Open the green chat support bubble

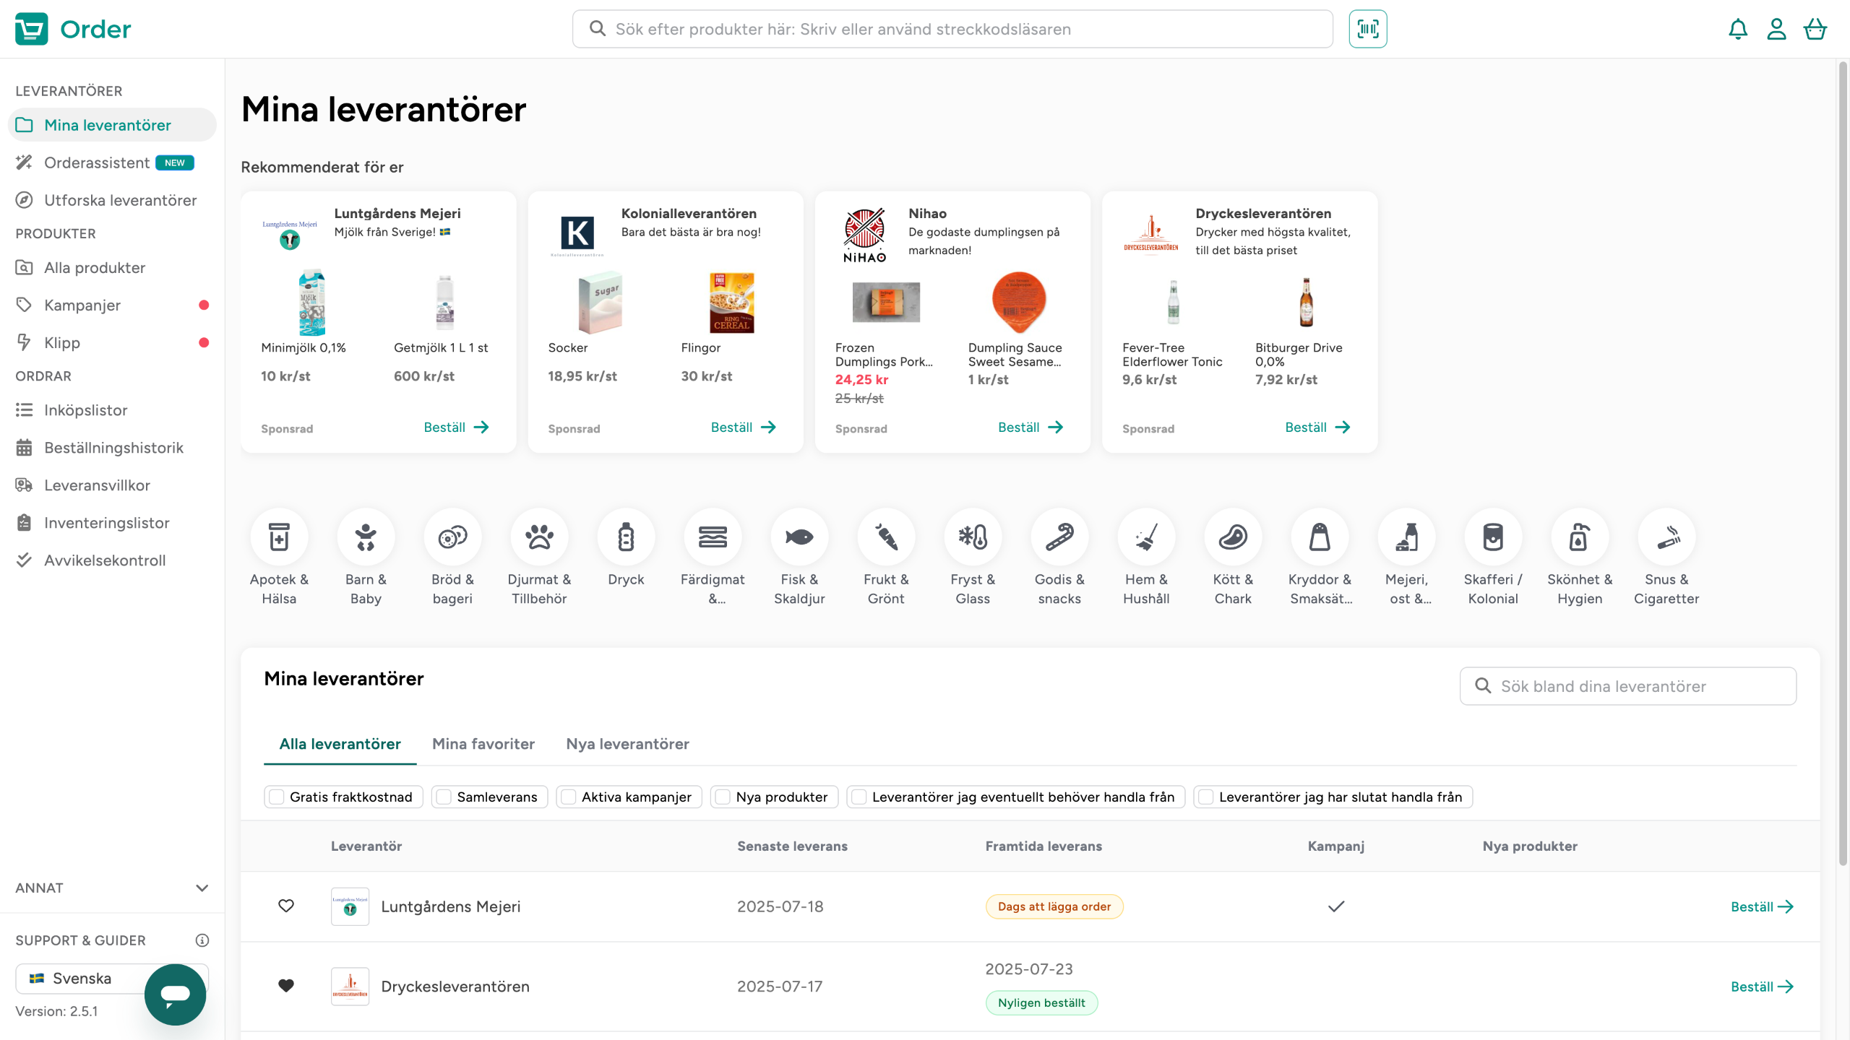(x=175, y=994)
